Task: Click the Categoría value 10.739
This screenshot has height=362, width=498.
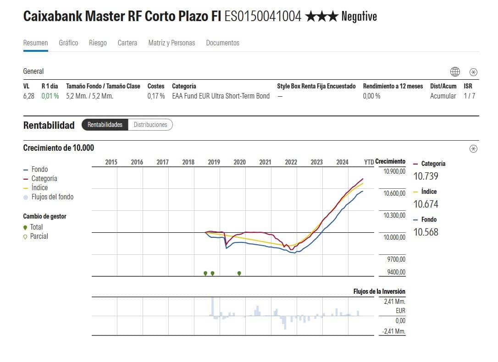Action: pos(426,176)
